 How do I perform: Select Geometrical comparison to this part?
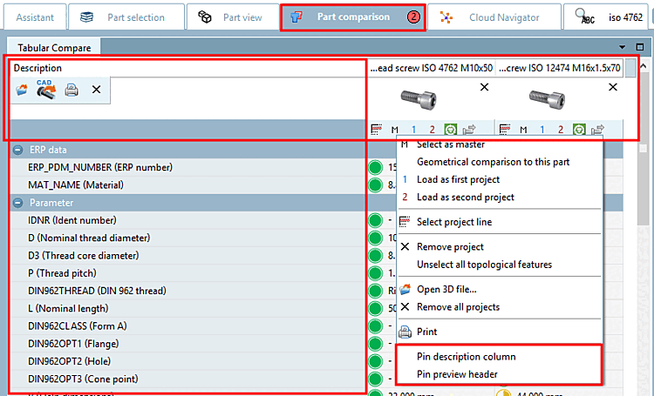coord(493,162)
